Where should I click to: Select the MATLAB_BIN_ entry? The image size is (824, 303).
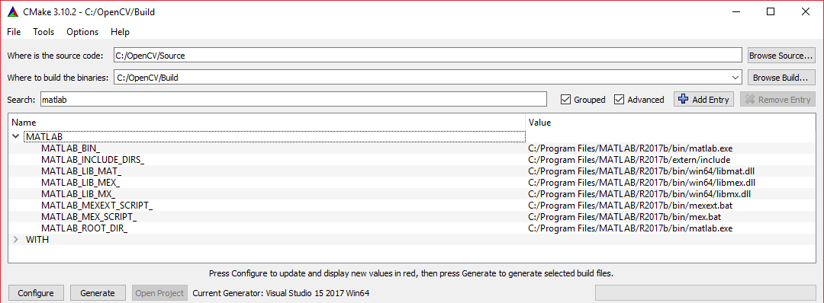[70, 148]
